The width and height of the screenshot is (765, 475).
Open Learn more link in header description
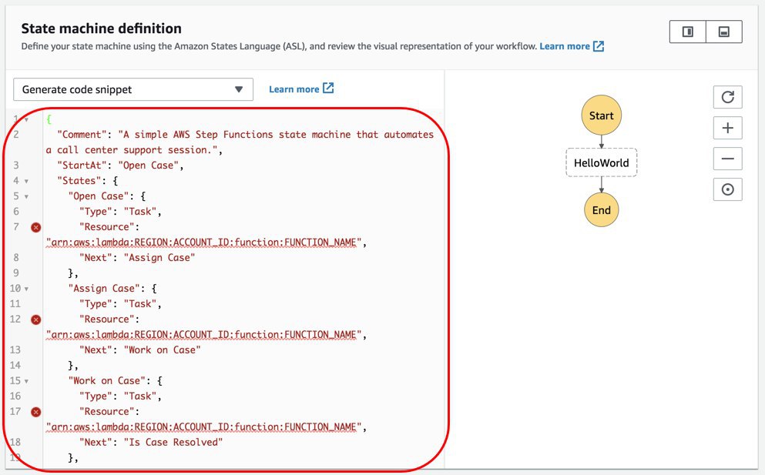click(x=565, y=46)
